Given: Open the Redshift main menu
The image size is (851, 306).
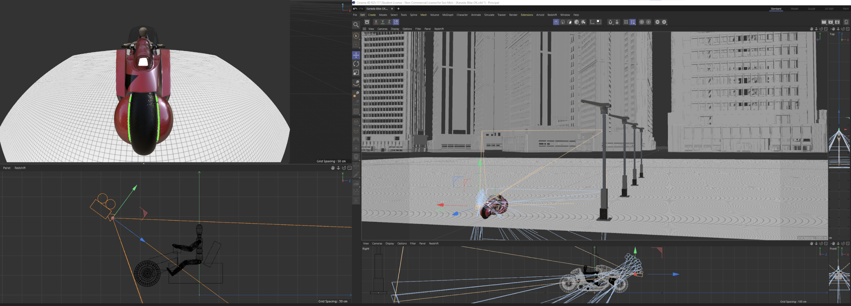Looking at the screenshot, I should click(x=552, y=15).
